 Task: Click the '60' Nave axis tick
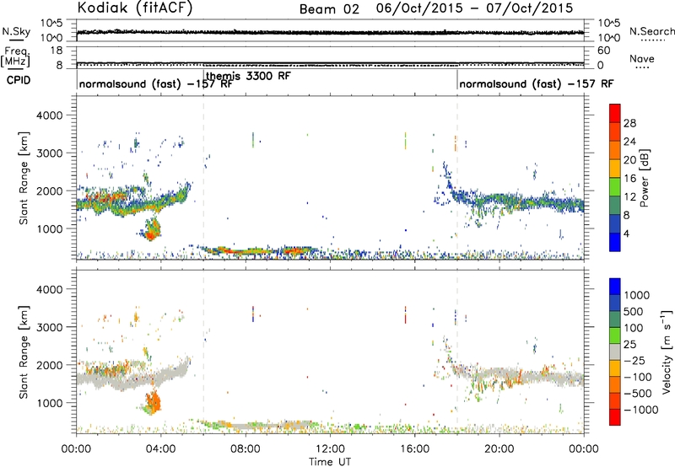[603, 51]
